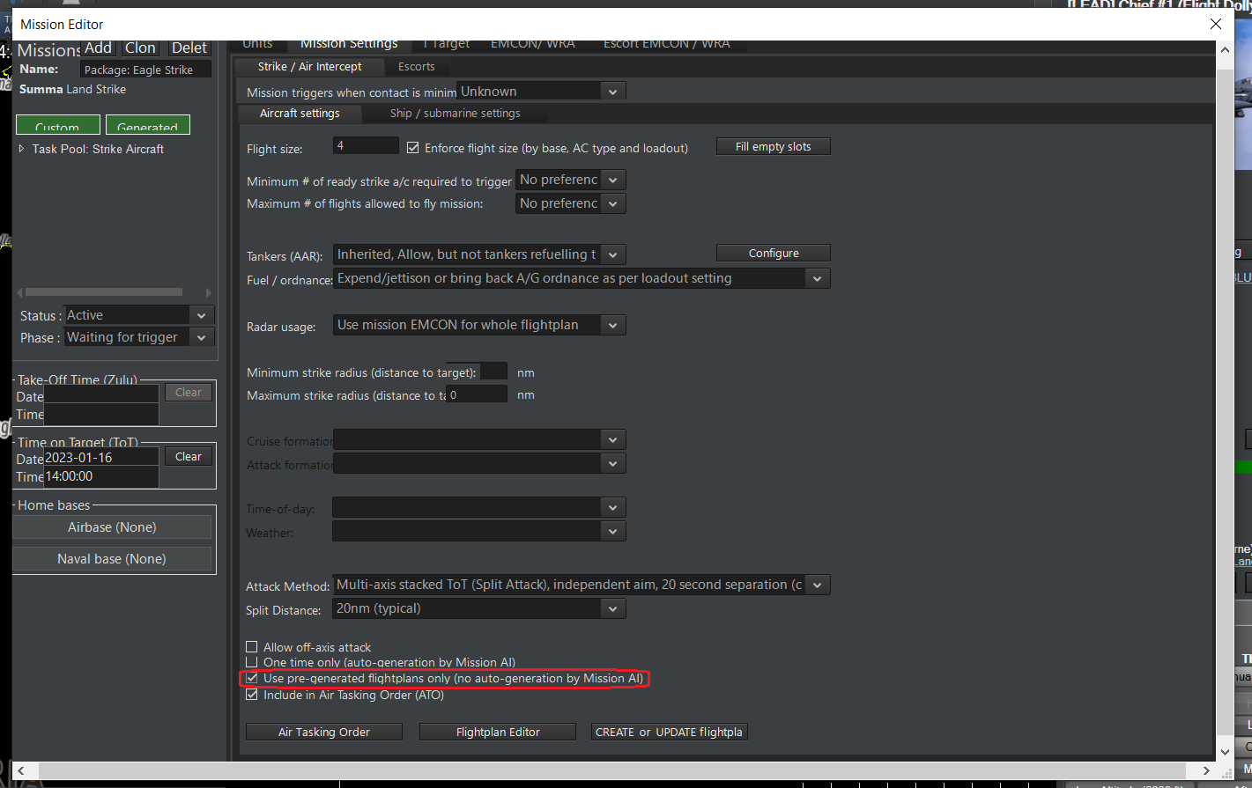Screen dimensions: 1252x788
Task: Uncheck Include in Air Tasking Order (ATO)
Action: click(252, 695)
